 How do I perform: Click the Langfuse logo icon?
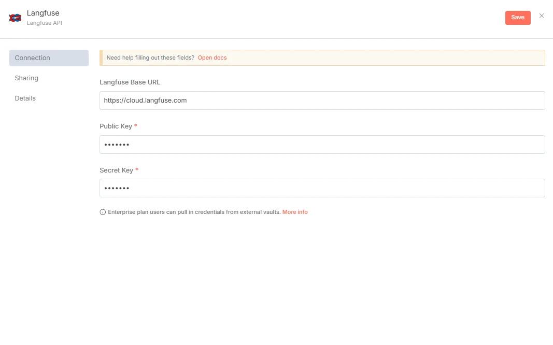click(15, 18)
